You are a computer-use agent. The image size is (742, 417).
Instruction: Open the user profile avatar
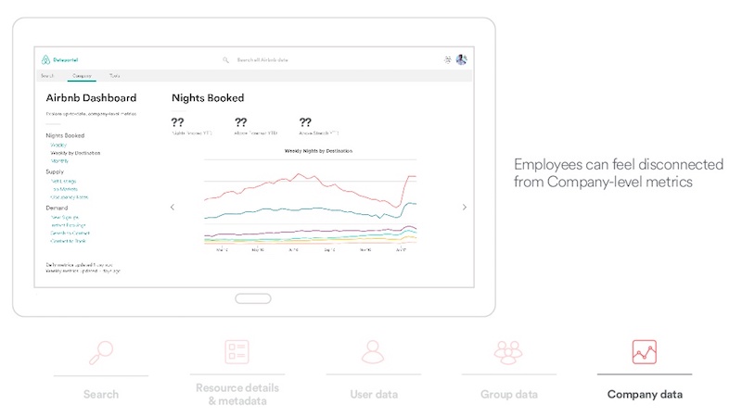click(x=461, y=59)
